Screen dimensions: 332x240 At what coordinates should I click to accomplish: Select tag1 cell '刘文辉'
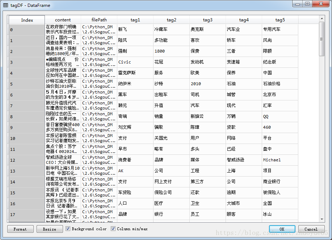(x=135, y=127)
